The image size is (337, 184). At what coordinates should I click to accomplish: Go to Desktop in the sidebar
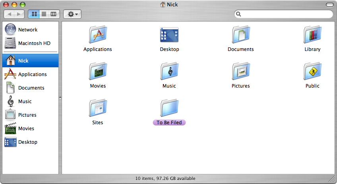pyautogui.click(x=31, y=142)
